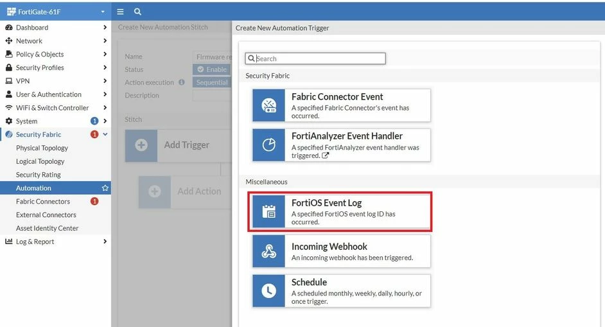Image resolution: width=605 pixels, height=327 pixels.
Task: Expand the User & Authentication chevron
Action: click(105, 94)
